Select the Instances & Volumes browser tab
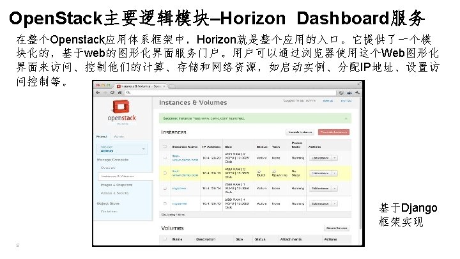 [x=141, y=86]
